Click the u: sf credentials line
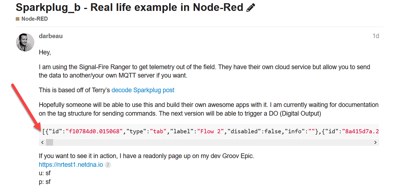 (45, 173)
